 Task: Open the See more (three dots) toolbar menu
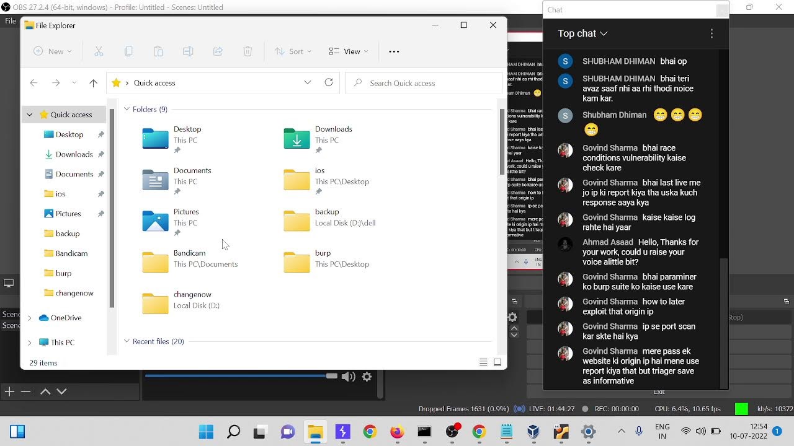coord(394,51)
